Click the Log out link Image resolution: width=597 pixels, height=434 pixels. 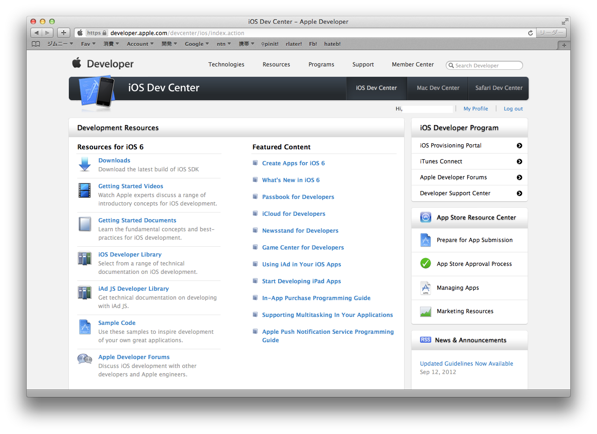coord(513,109)
